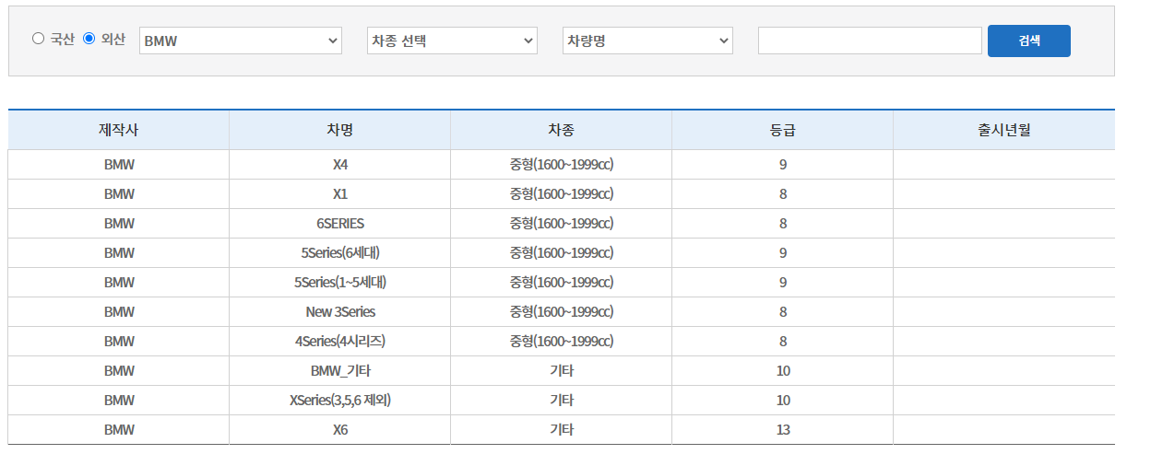1151x454 pixels.
Task: Click 중형(1600~1999cc) in the X1 row
Action: 562,194
